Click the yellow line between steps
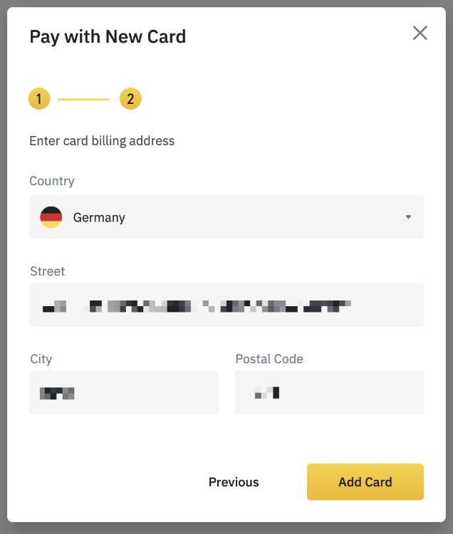Viewport: 453px width, 534px height. 83,99
